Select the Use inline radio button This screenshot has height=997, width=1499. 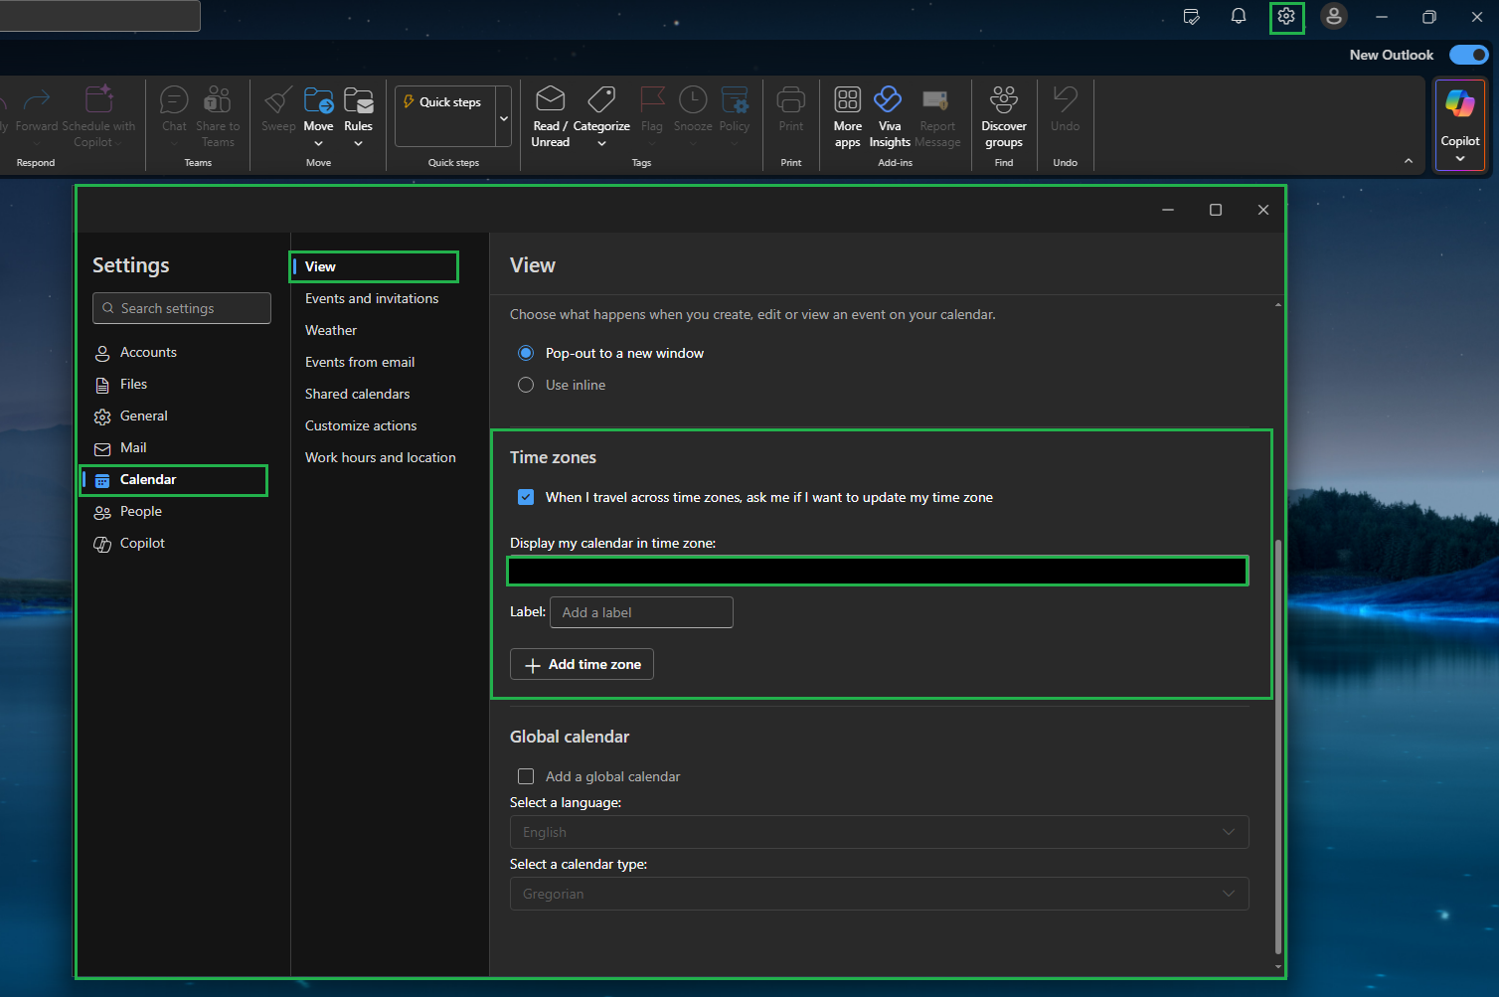click(x=526, y=385)
